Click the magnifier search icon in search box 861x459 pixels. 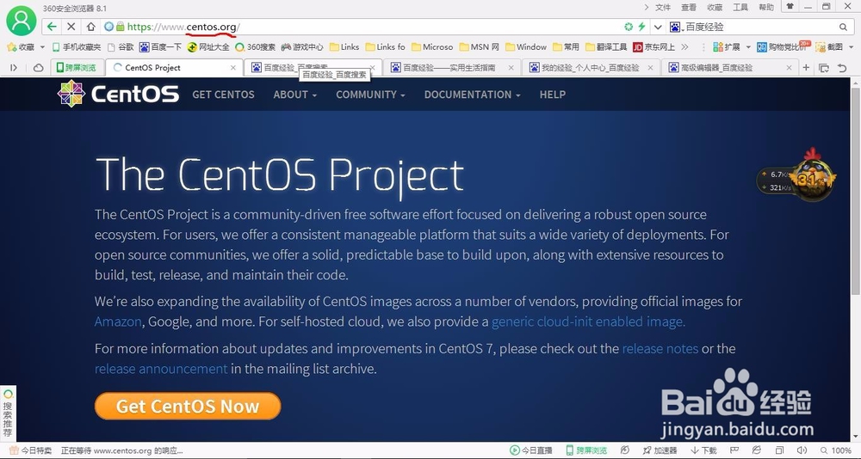pyautogui.click(x=843, y=27)
